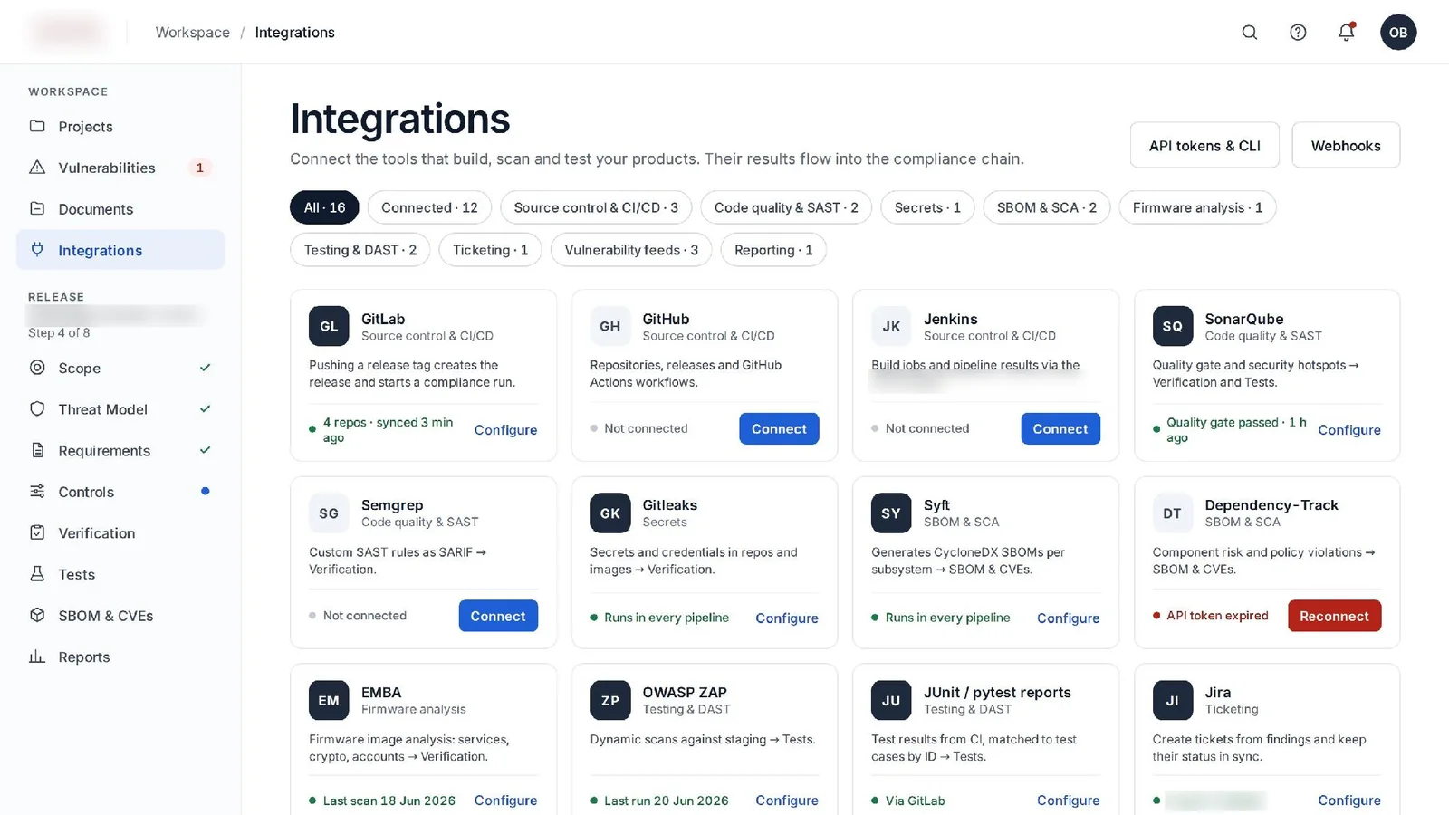This screenshot has height=815, width=1449.
Task: Click the JUnit JU logo tile
Action: 891,701
